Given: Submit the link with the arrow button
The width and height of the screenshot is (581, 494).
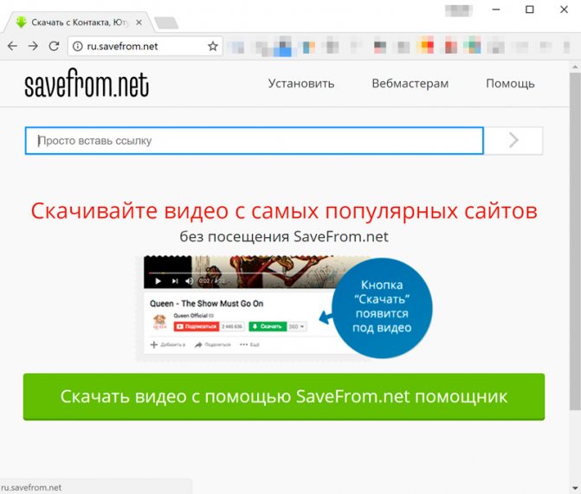Looking at the screenshot, I should 513,141.
